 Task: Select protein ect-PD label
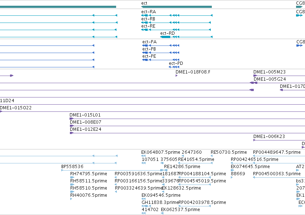(x=176, y=63)
